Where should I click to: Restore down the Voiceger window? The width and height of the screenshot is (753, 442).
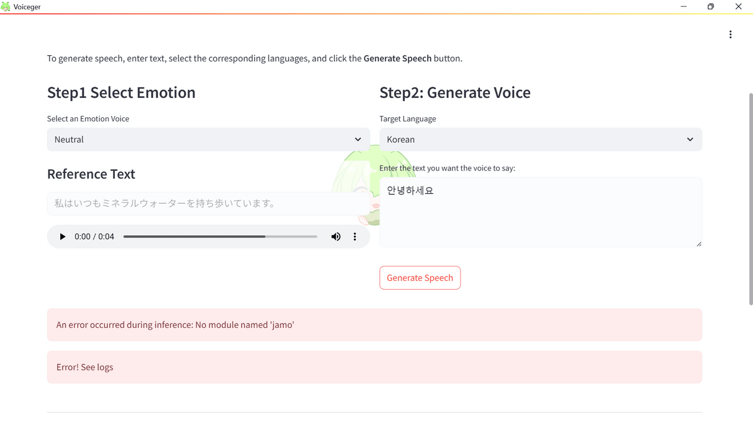click(711, 7)
